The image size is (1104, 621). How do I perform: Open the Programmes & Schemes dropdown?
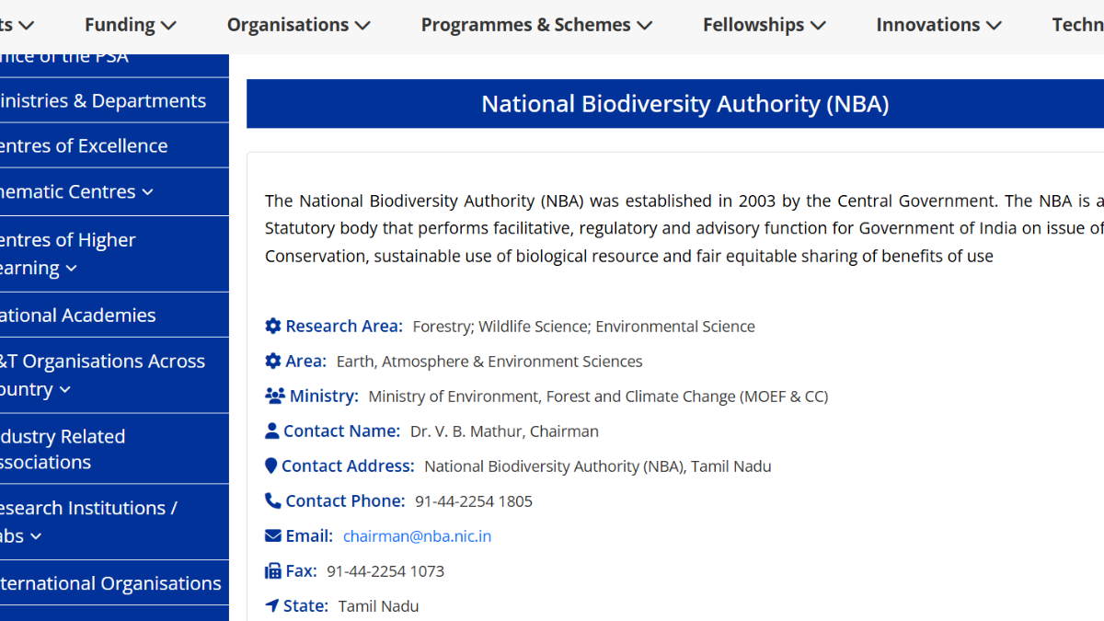point(536,26)
